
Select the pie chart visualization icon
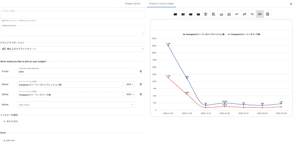267,14
